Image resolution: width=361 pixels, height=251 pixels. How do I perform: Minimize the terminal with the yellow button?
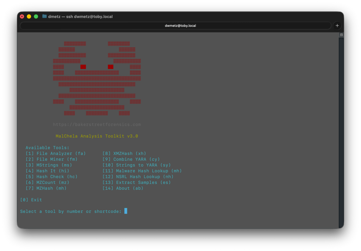point(29,16)
